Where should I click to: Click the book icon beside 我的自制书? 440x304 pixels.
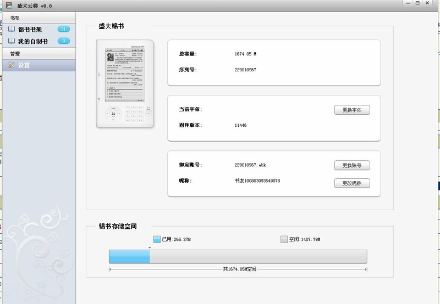pyautogui.click(x=11, y=41)
